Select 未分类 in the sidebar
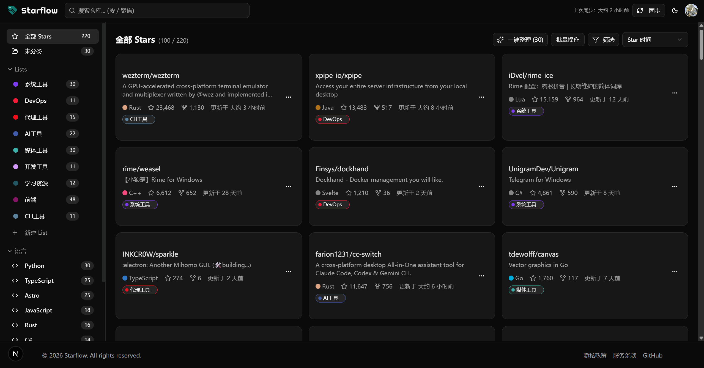 53,51
